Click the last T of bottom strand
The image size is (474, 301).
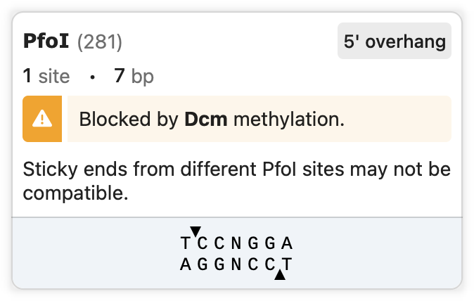(x=286, y=265)
